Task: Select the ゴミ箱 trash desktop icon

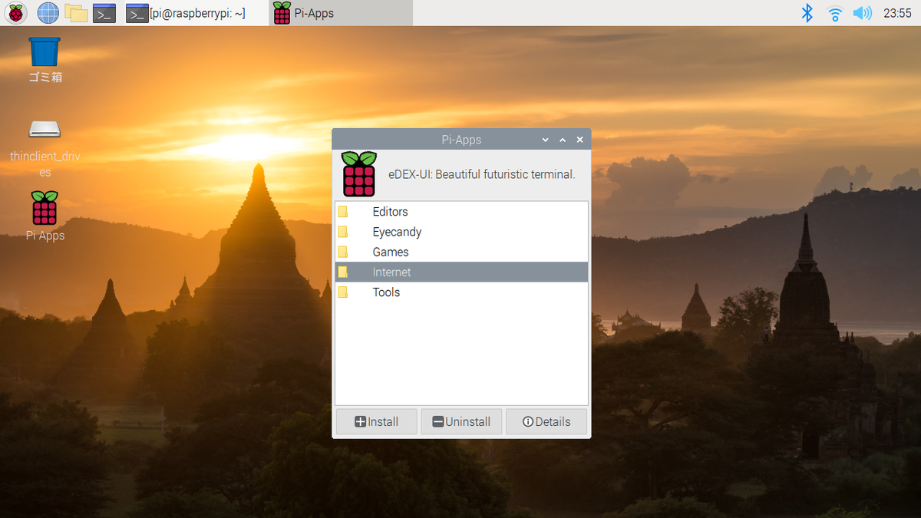Action: pos(45,60)
